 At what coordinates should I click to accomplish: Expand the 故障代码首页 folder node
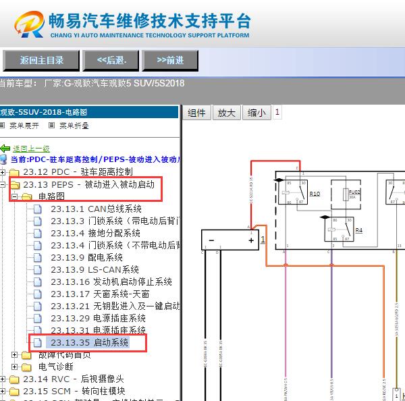pos(15,355)
